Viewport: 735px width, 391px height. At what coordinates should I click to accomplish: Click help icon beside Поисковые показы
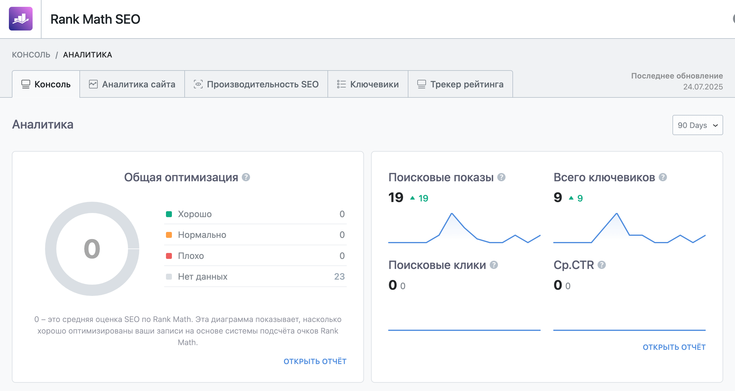(x=501, y=177)
